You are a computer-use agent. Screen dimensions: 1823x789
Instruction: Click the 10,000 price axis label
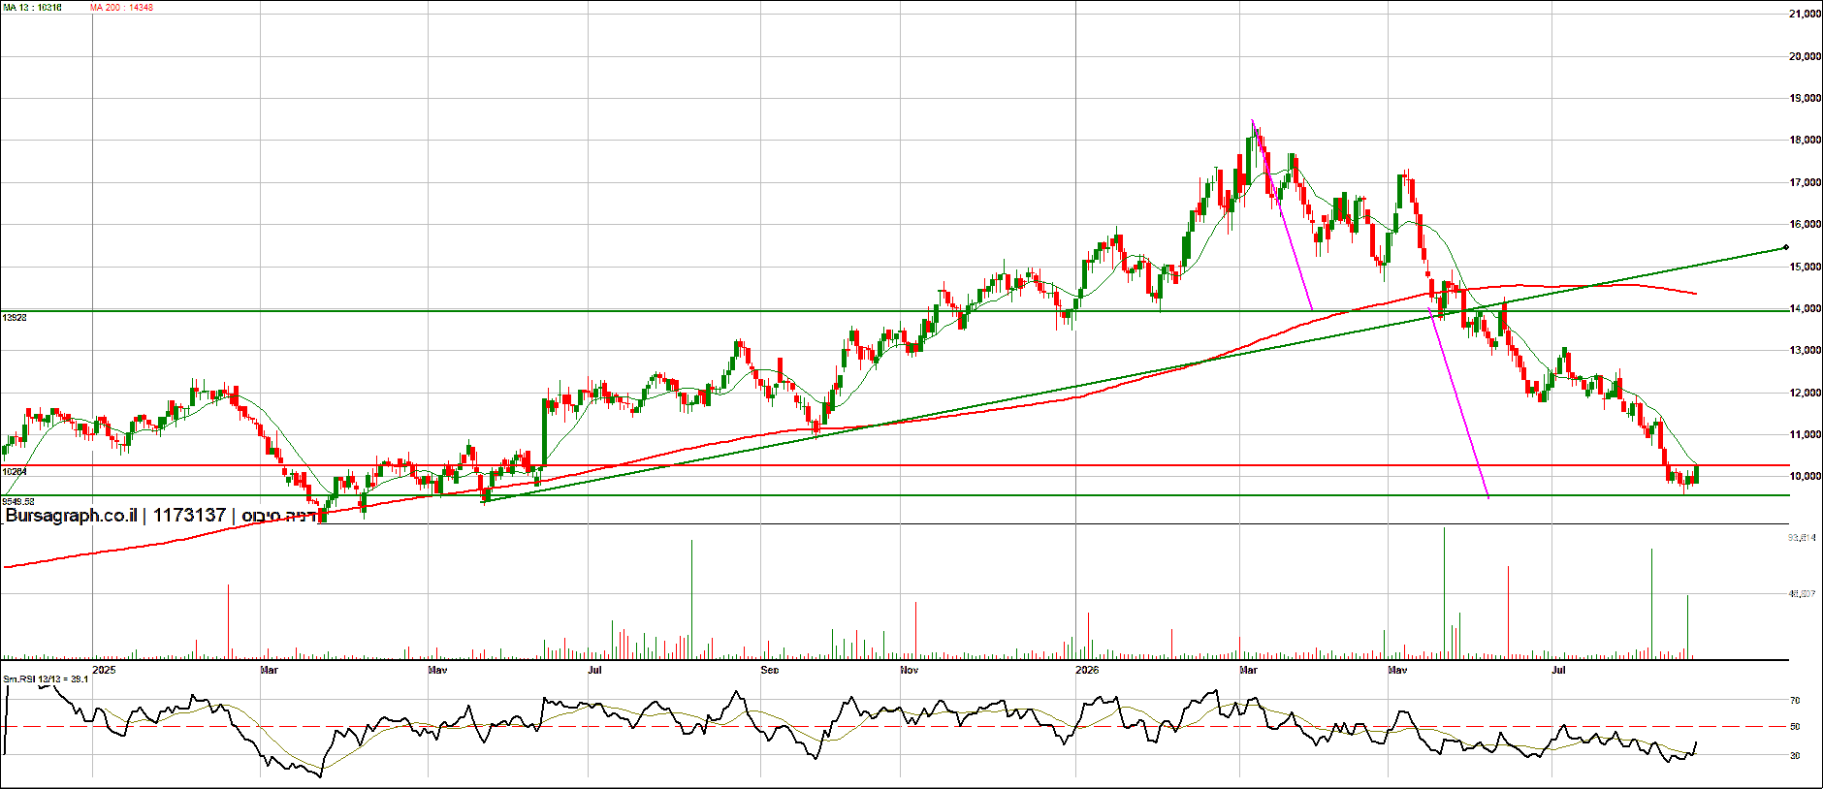(1805, 476)
